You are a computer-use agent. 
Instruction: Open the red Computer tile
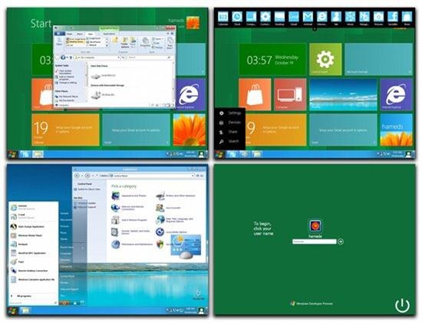(x=290, y=94)
